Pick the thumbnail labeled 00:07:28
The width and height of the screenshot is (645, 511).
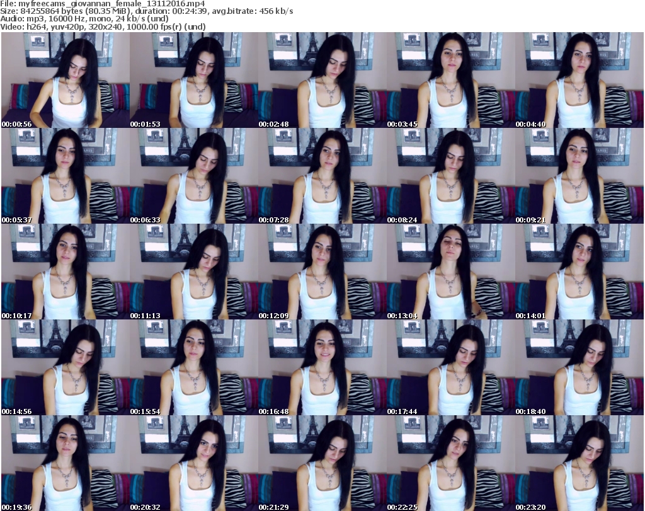pos(322,176)
